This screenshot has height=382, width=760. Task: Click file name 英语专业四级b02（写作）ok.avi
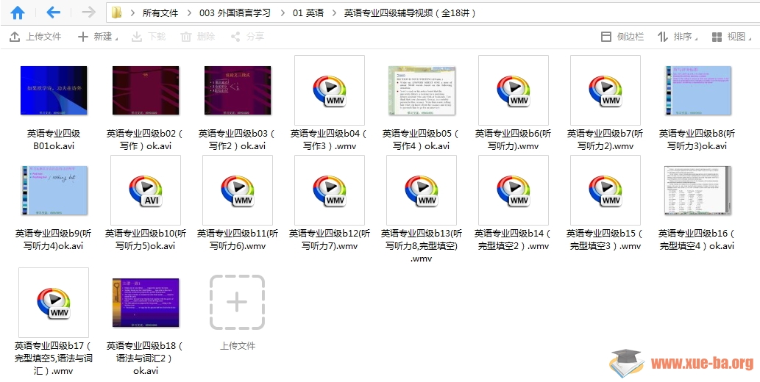pos(146,140)
